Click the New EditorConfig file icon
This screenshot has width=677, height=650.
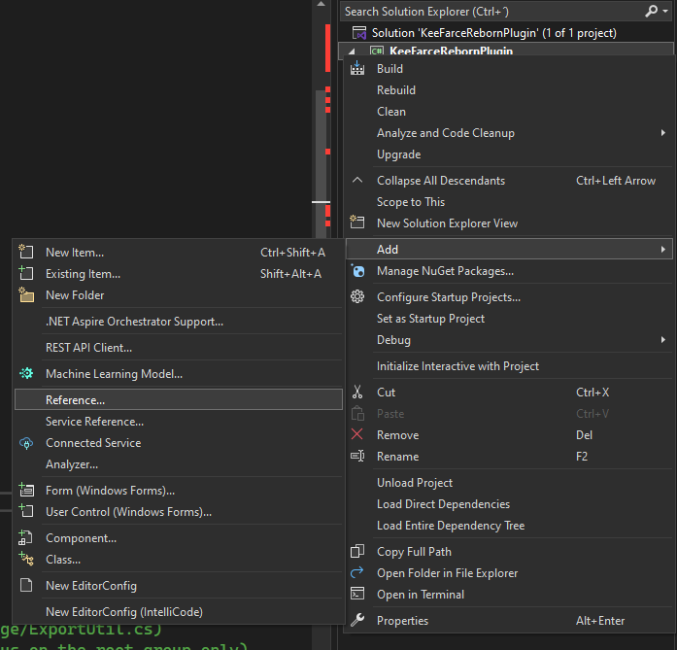pyautogui.click(x=26, y=585)
